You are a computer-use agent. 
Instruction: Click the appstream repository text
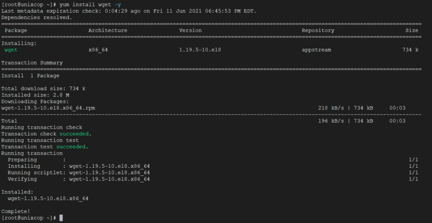(316, 50)
